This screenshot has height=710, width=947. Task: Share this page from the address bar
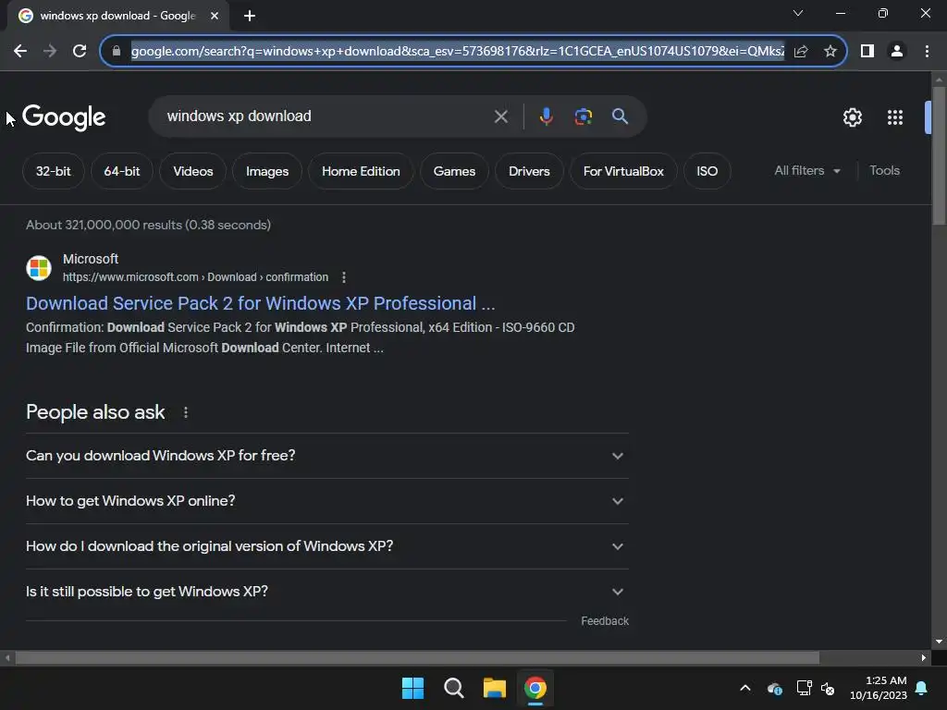coord(801,52)
